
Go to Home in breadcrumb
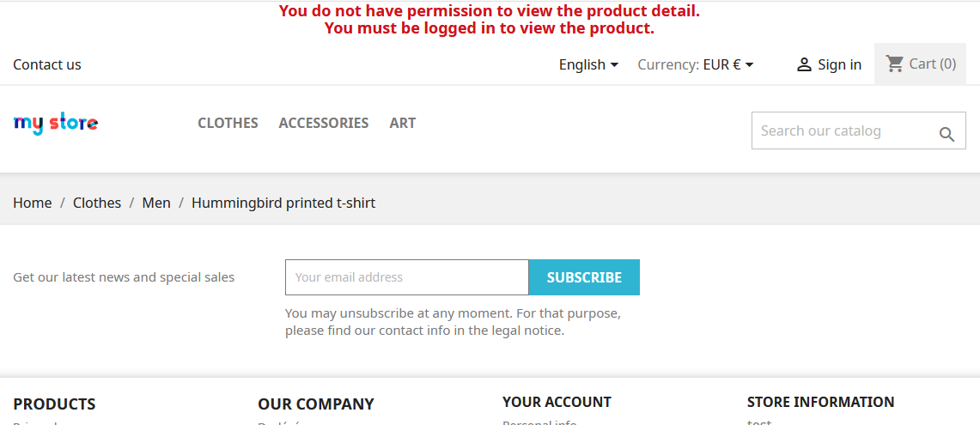tap(33, 203)
